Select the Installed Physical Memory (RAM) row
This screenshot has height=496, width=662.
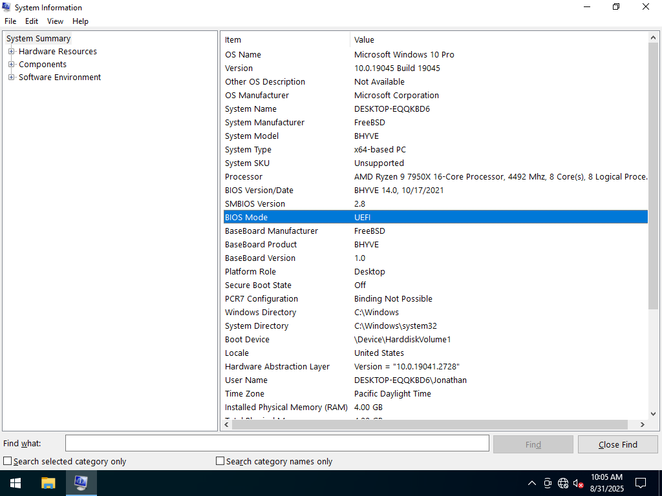(x=435, y=408)
